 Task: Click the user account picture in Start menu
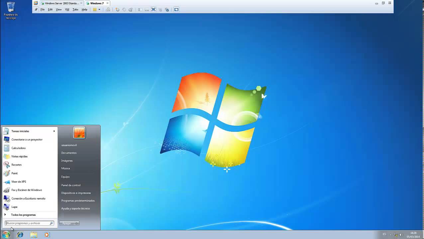pos(79,133)
